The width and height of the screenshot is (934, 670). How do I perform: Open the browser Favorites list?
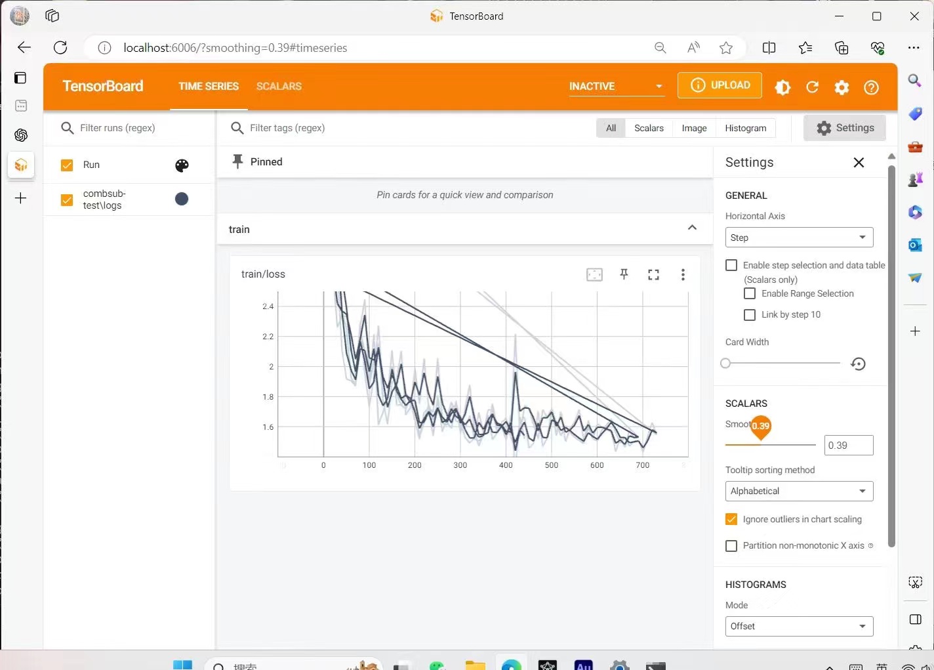(x=805, y=48)
